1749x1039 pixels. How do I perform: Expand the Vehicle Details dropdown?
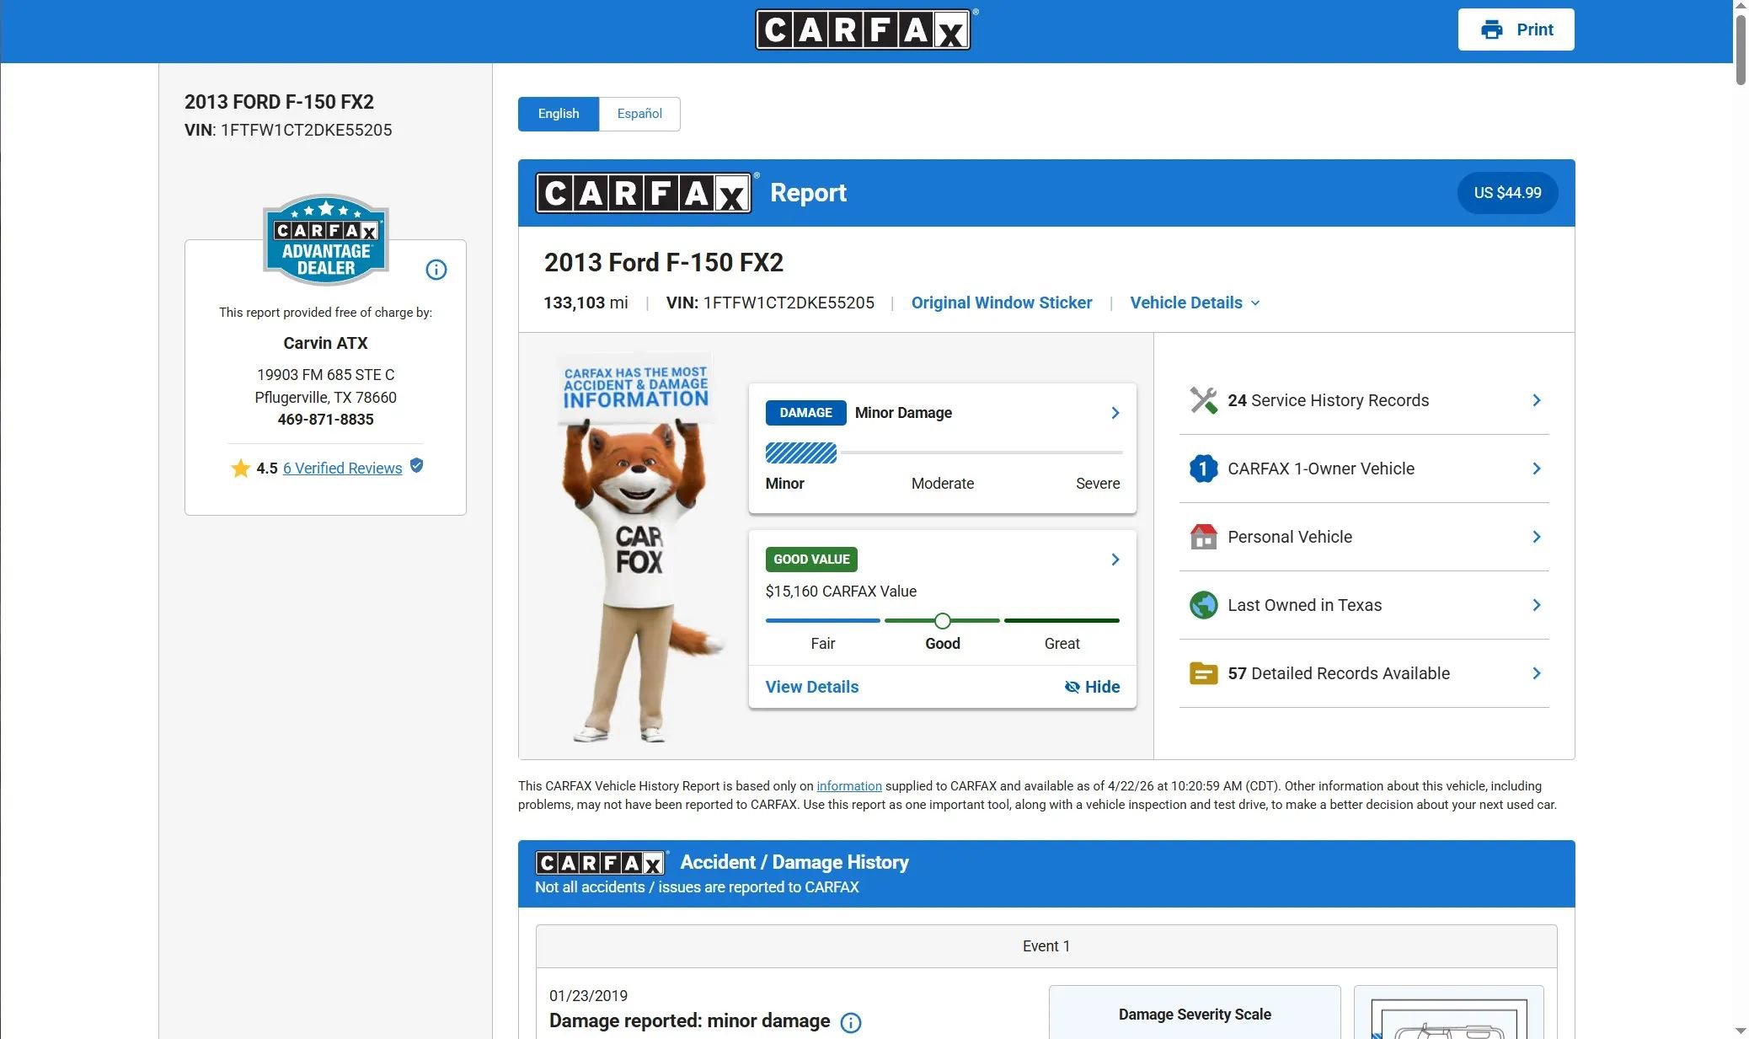click(x=1195, y=303)
